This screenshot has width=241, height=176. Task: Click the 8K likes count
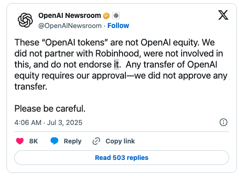pyautogui.click(x=34, y=141)
